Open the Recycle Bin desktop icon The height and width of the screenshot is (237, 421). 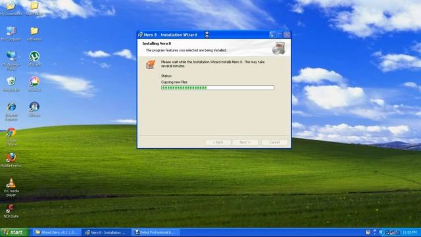point(11,84)
